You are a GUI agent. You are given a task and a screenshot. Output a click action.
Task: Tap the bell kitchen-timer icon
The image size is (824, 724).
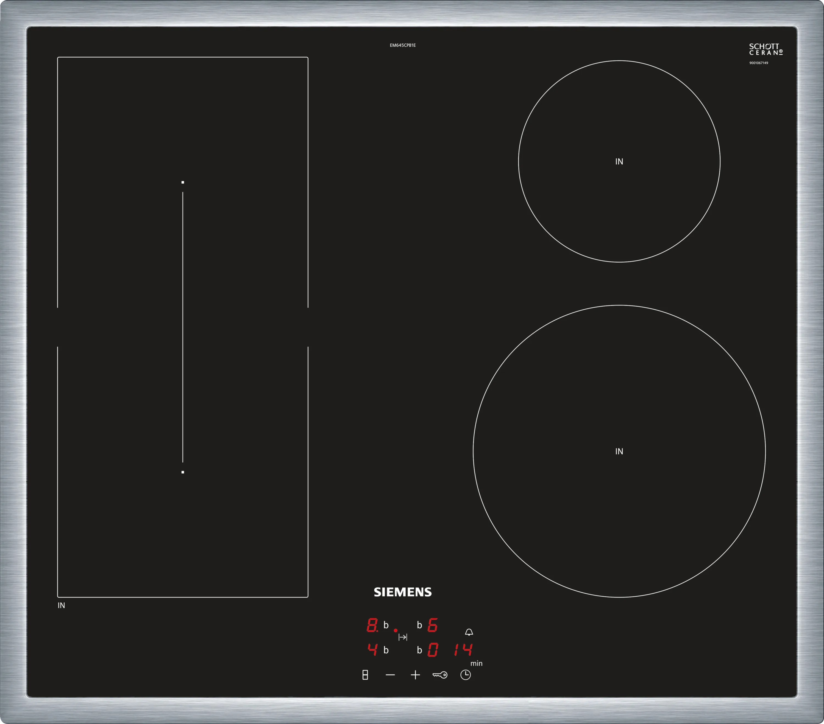(469, 632)
